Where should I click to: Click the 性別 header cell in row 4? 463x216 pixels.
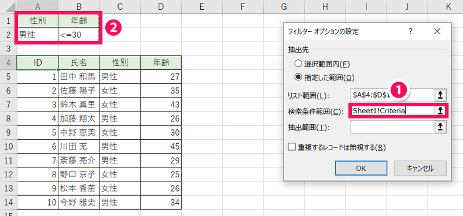coord(120,62)
